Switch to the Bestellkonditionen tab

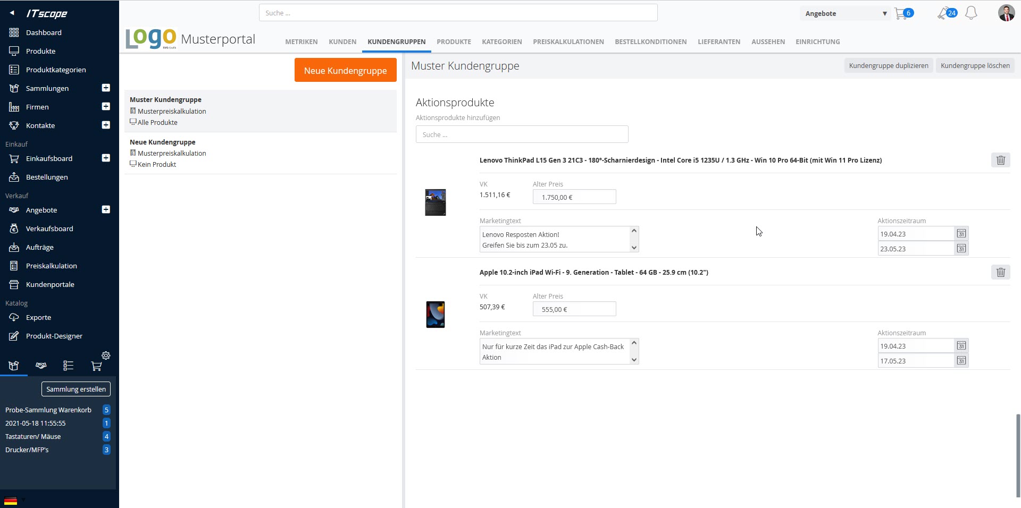[650, 41]
